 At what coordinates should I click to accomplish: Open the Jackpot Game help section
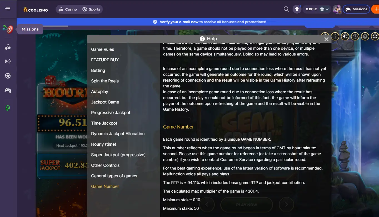click(x=105, y=102)
